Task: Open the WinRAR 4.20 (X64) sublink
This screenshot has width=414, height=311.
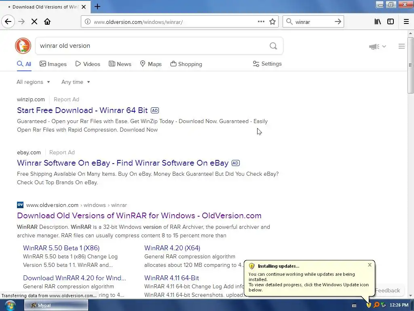Action: (x=172, y=248)
